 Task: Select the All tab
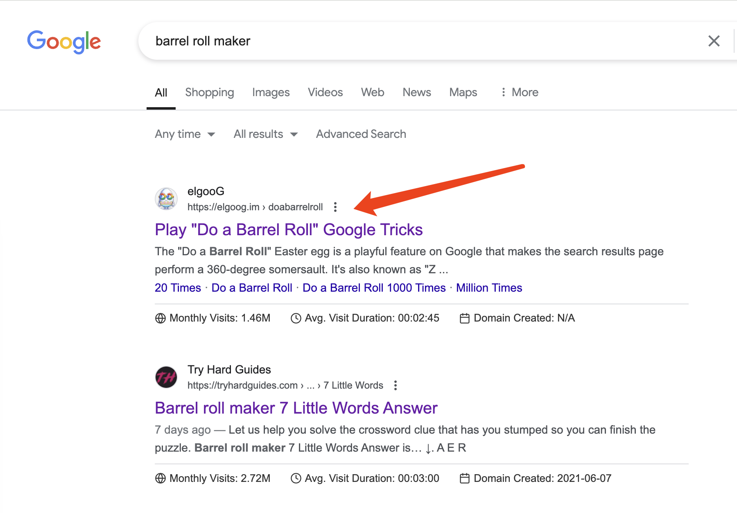click(x=161, y=92)
